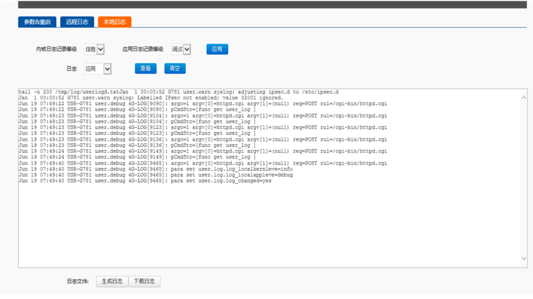Expand the 内核日志记录等级 dropdown
Screen dimensions: 533x299
coord(95,49)
